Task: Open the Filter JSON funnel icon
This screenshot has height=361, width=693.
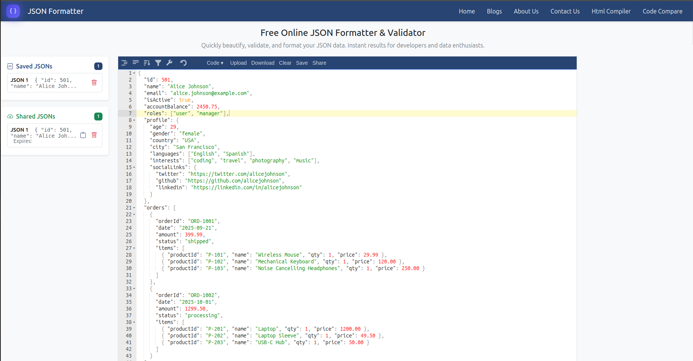Action: [158, 63]
